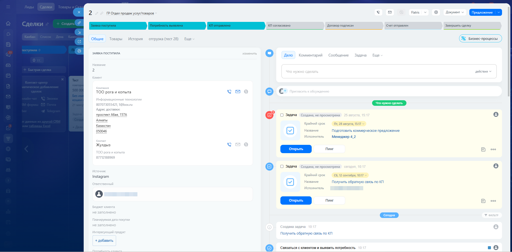The width and height of the screenshot is (512, 252).
Task: Click three dots menu on second task card
Action: 493,201
